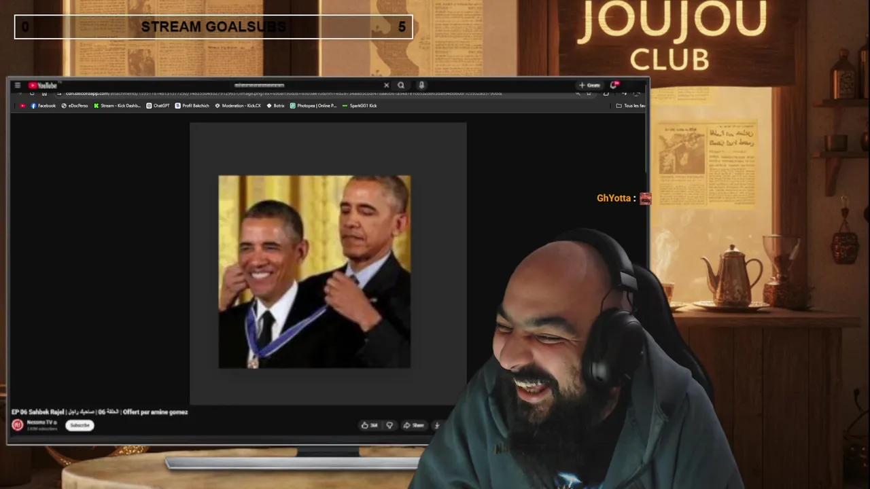
Task: Click the Create button in YouTube header
Action: [x=590, y=86]
